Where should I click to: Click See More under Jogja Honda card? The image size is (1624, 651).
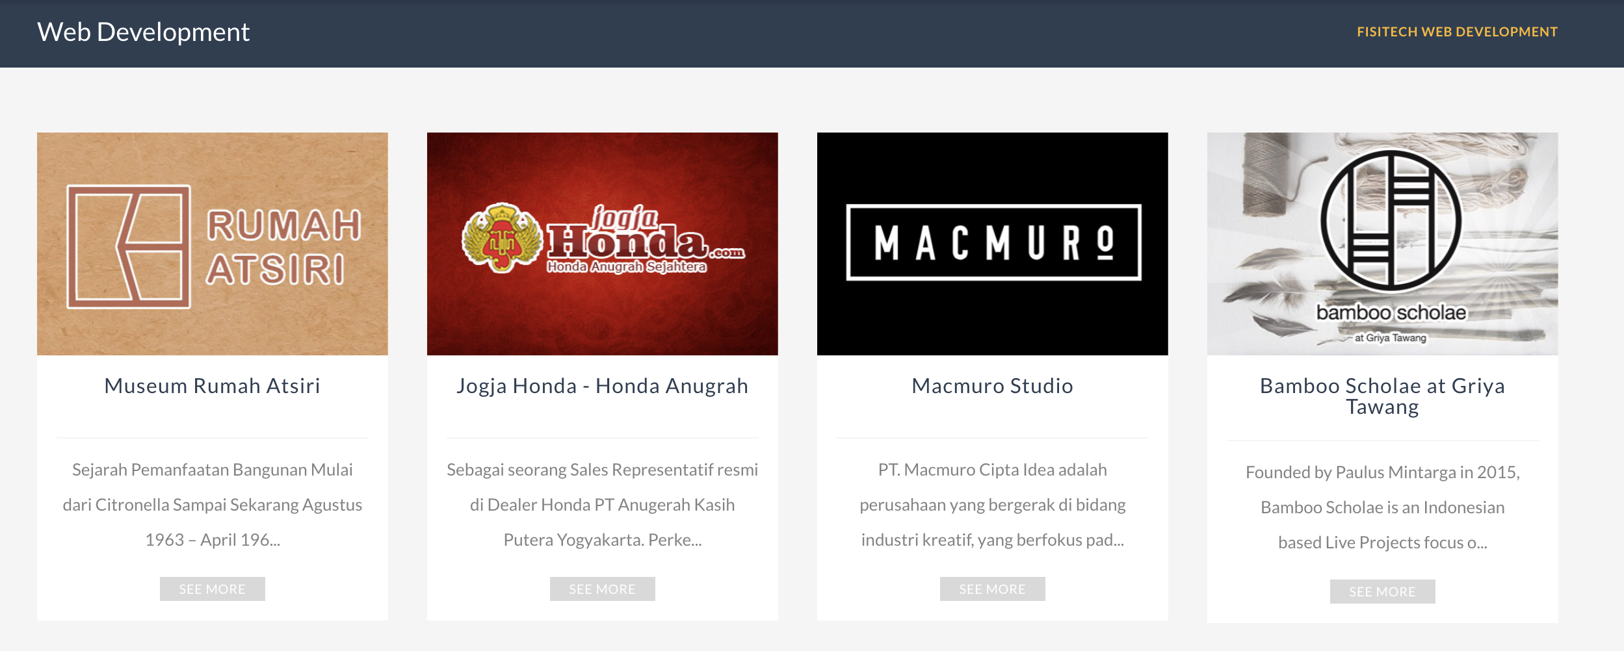603,589
